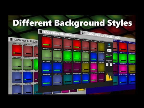Trigger String Riser pad in blue console
144x108 pixels.
point(132,69)
